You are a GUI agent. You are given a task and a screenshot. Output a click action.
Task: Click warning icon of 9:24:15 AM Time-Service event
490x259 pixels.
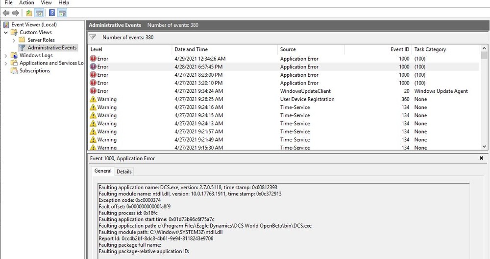tap(93, 115)
